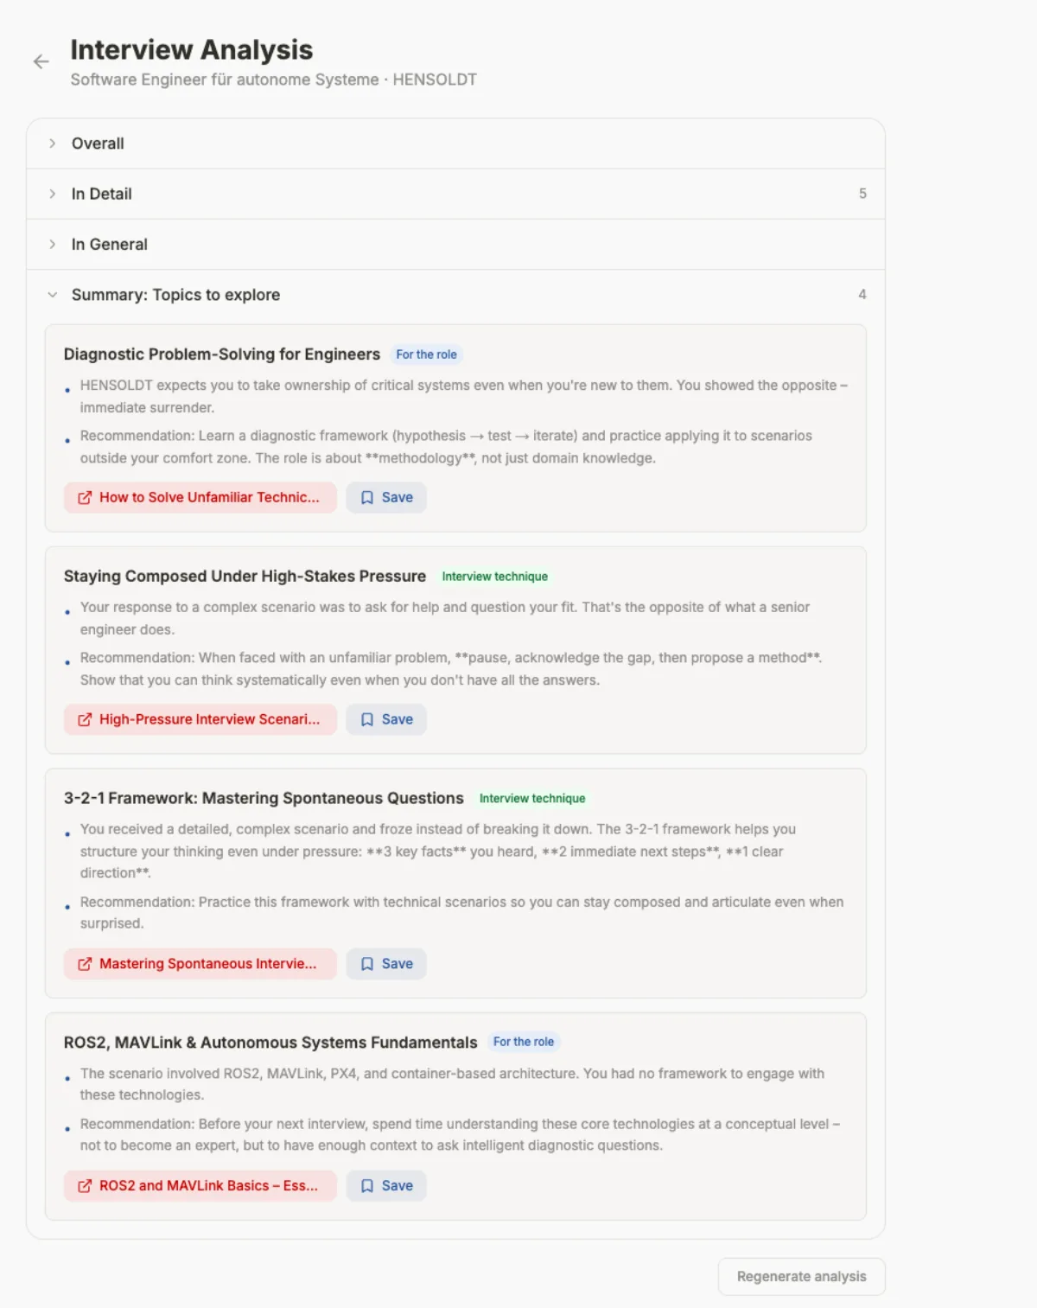
Task: Expand the Overall section chevron
Action: click(53, 144)
